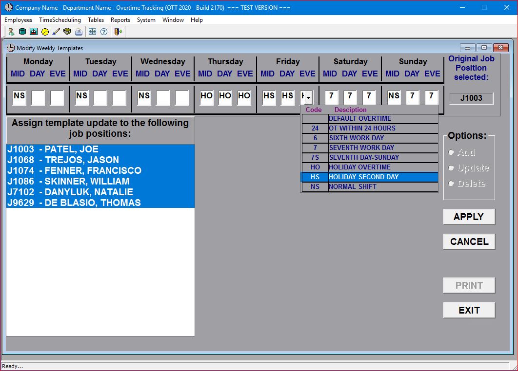Choose HOLIDAY OVERTIME from the code list
This screenshot has width=518, height=371.
(370, 167)
